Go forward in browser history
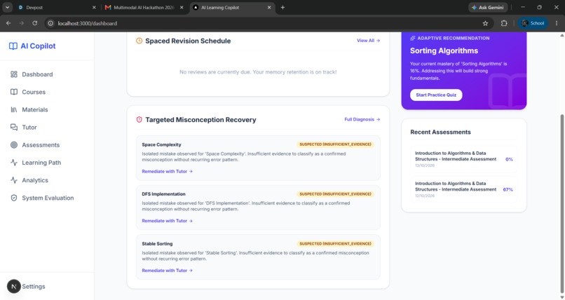 pyautogui.click(x=22, y=23)
